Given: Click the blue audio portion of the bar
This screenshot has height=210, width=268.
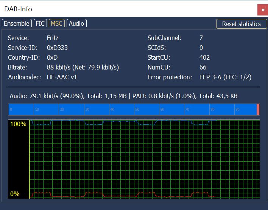Looking at the screenshot, I should coord(132,110).
